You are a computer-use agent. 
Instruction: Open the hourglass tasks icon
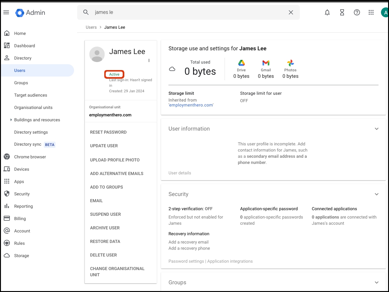click(342, 12)
